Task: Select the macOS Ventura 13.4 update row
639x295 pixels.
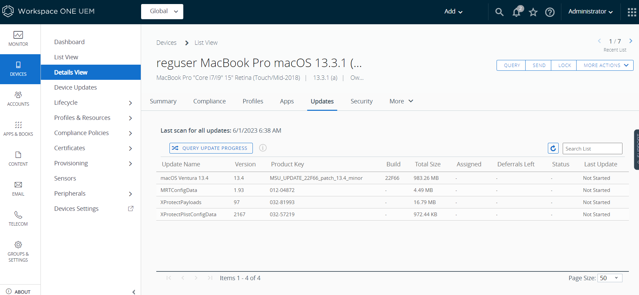Action: [393, 178]
